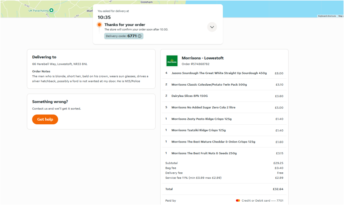Click the Subtotal £29.25 amount
The height and width of the screenshot is (205, 344).
click(x=278, y=163)
